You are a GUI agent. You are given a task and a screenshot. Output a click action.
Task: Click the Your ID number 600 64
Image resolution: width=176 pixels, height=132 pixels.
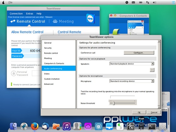(x=35, y=51)
